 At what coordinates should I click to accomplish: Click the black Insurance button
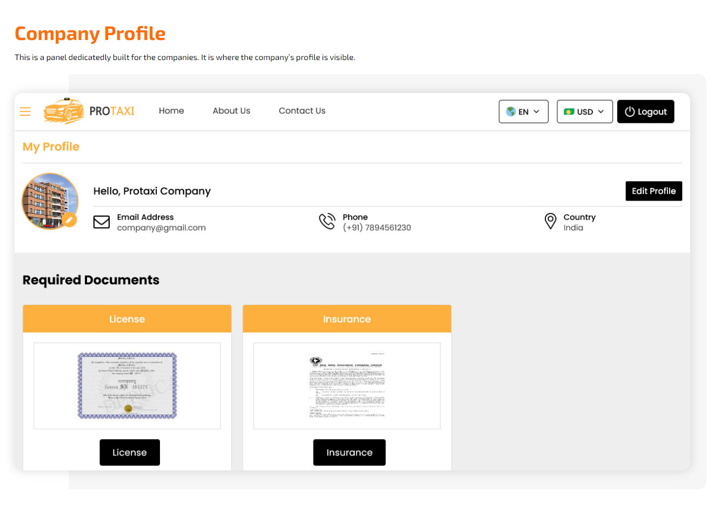349,453
